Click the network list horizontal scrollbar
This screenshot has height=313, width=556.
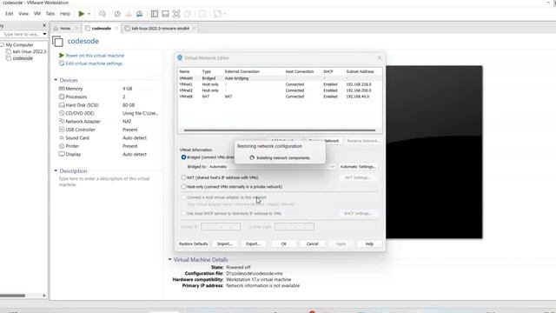point(280,130)
